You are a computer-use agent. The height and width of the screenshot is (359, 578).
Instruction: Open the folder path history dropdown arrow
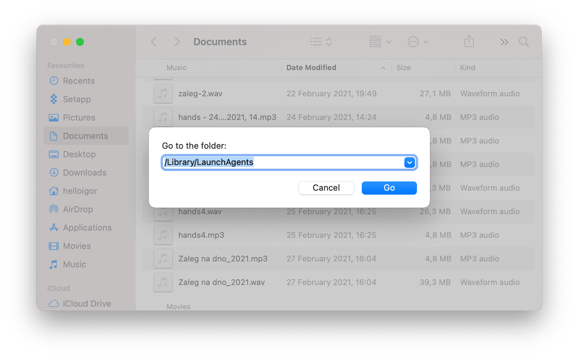(x=410, y=162)
